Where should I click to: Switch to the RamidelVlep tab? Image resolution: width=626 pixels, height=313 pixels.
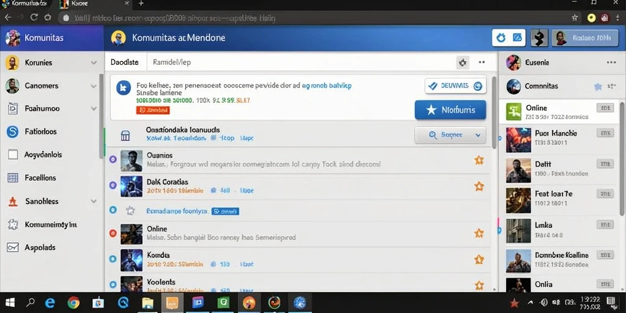pos(172,62)
